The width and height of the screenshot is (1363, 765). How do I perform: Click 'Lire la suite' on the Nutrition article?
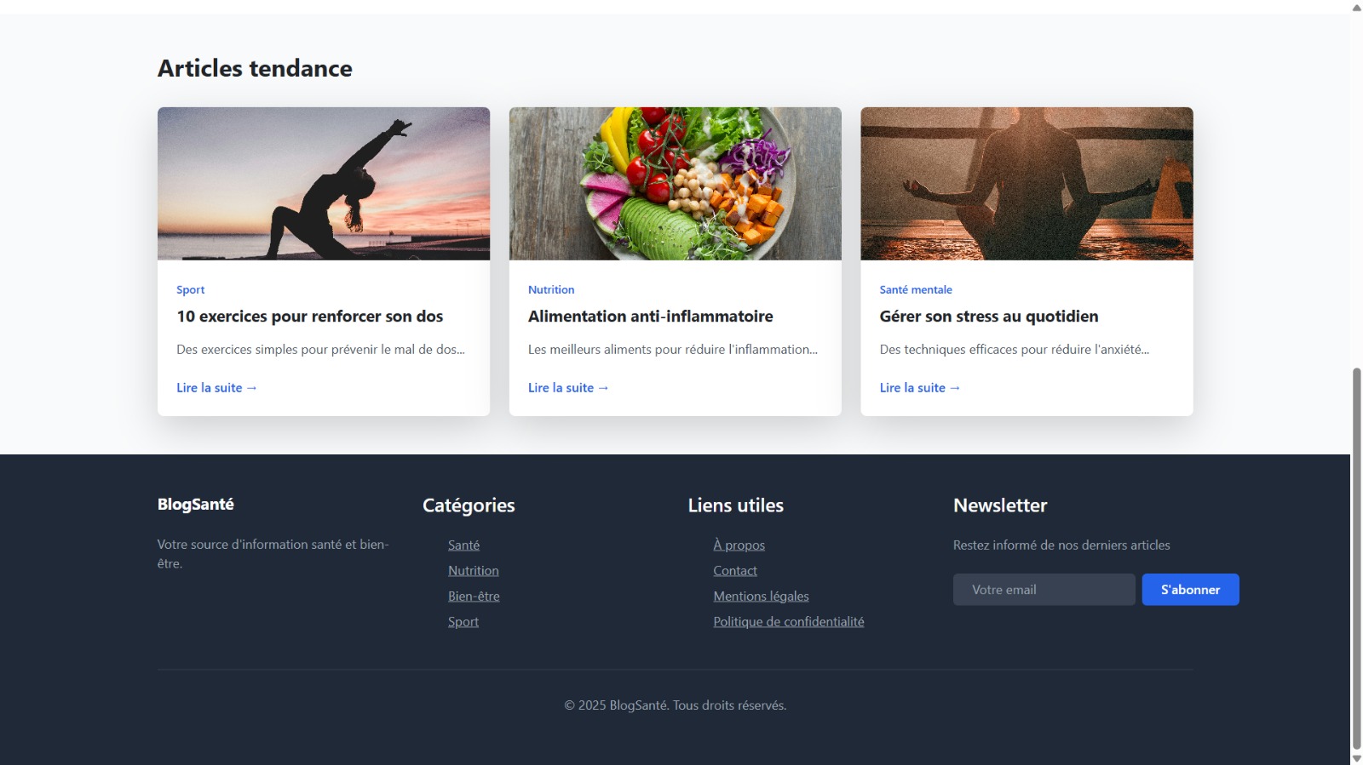tap(568, 388)
